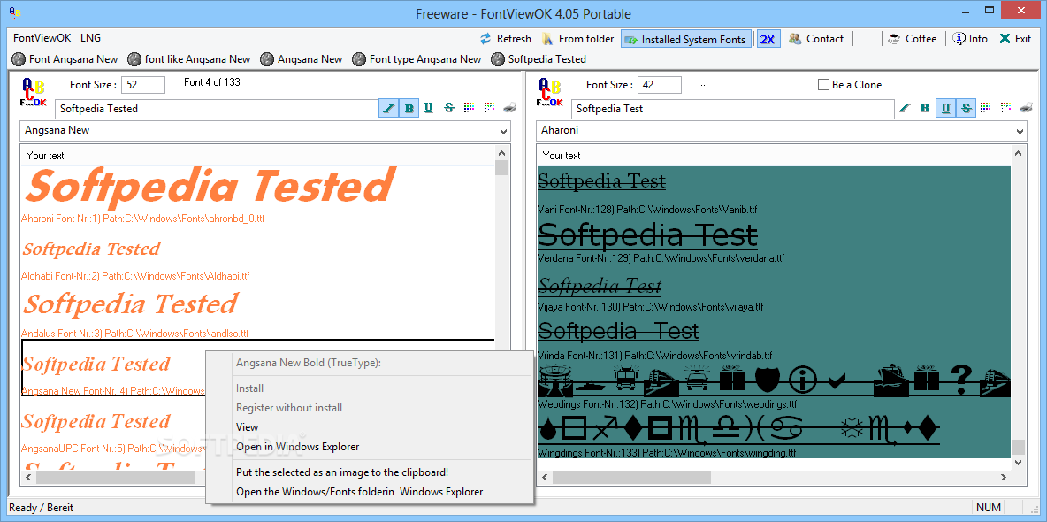The image size is (1047, 522).
Task: Toggle underline in the left pane
Action: click(429, 108)
